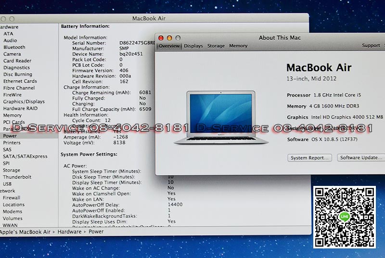The height and width of the screenshot is (258, 385).
Task: Click the Battery Information heading
Action: click(85, 26)
